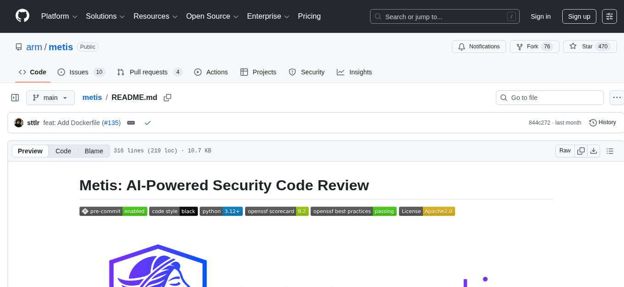Open pull request #135 link
Viewport: 624px width, 287px height.
[111, 123]
